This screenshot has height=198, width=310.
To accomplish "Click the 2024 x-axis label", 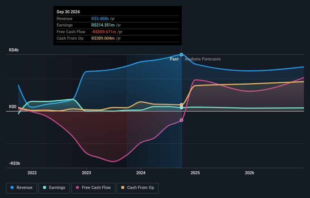I will point(141,173).
